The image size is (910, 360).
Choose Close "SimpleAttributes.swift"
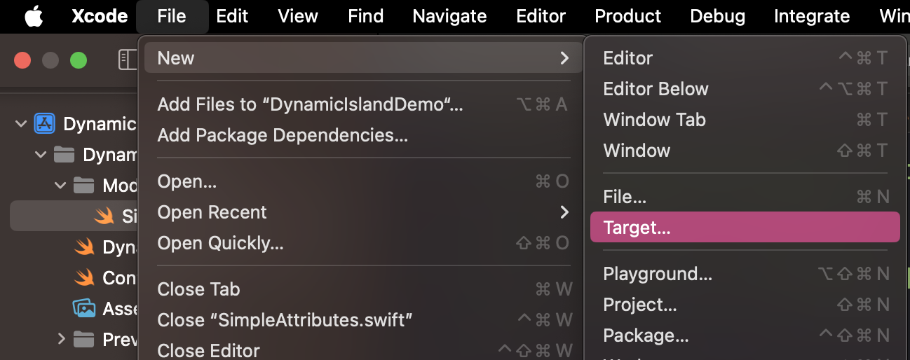[x=362, y=320]
